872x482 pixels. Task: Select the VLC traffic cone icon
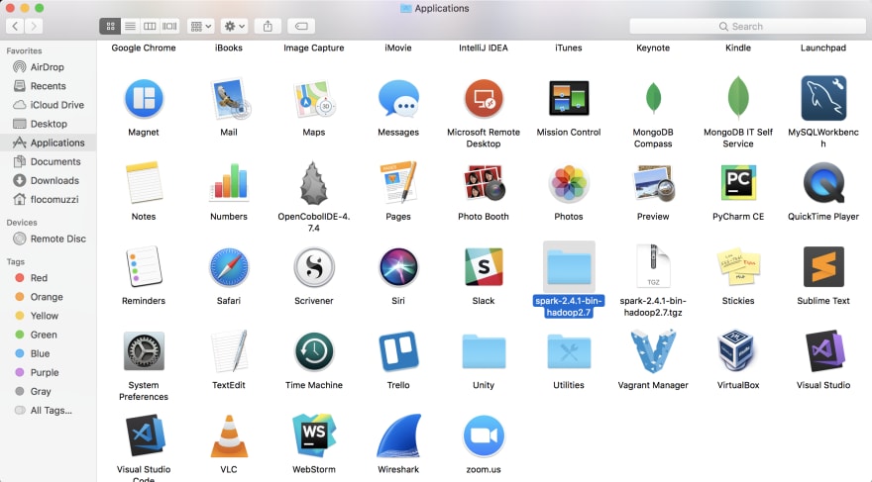coord(229,435)
